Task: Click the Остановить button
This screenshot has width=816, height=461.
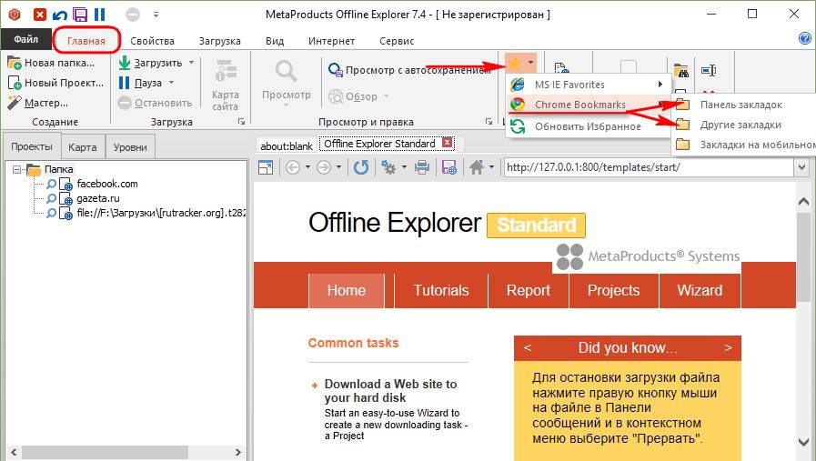Action: coord(155,103)
